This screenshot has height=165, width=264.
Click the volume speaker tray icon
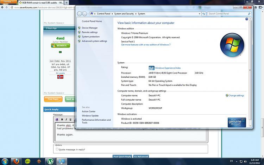(245, 161)
